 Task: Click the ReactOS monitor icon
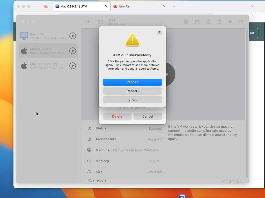pyautogui.click(x=24, y=36)
